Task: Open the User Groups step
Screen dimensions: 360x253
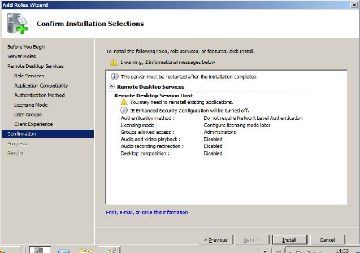Action: point(28,115)
